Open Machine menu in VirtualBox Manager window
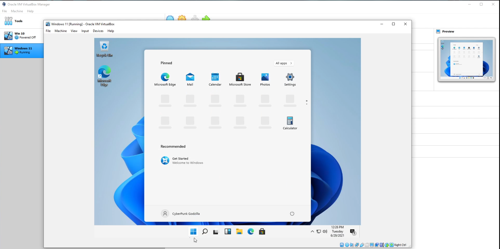Image resolution: width=500 pixels, height=249 pixels. [x=17, y=11]
